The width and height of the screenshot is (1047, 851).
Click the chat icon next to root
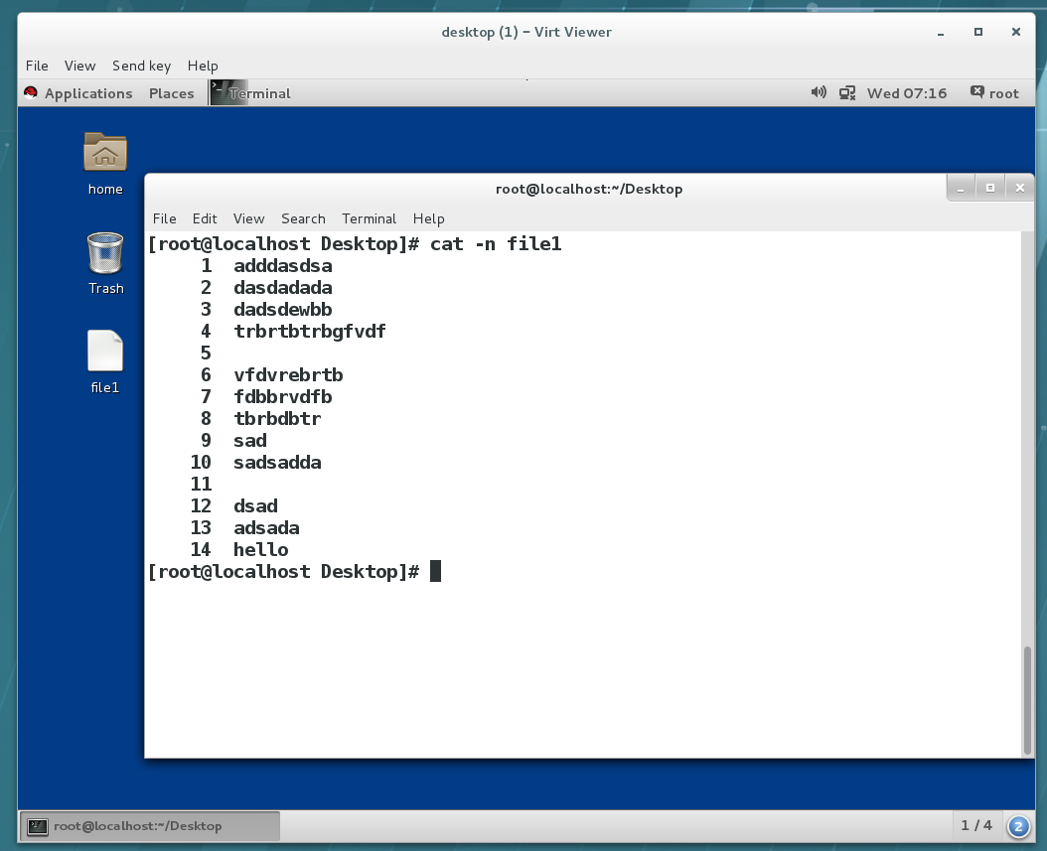click(976, 92)
